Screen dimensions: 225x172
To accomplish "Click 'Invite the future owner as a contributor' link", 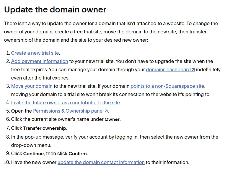I will pos(66,103).
